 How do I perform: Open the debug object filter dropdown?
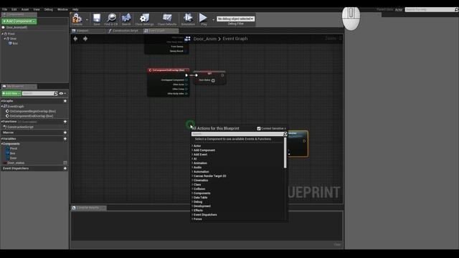coord(236,19)
